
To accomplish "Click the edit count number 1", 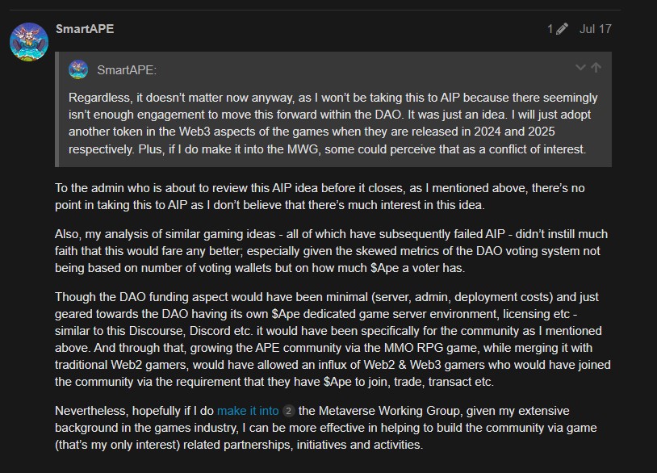I will [550, 29].
